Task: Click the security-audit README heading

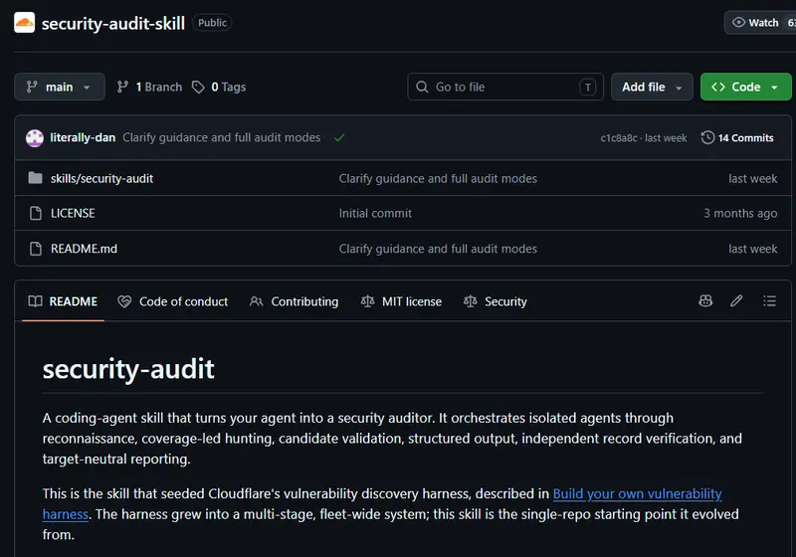Action: point(128,369)
